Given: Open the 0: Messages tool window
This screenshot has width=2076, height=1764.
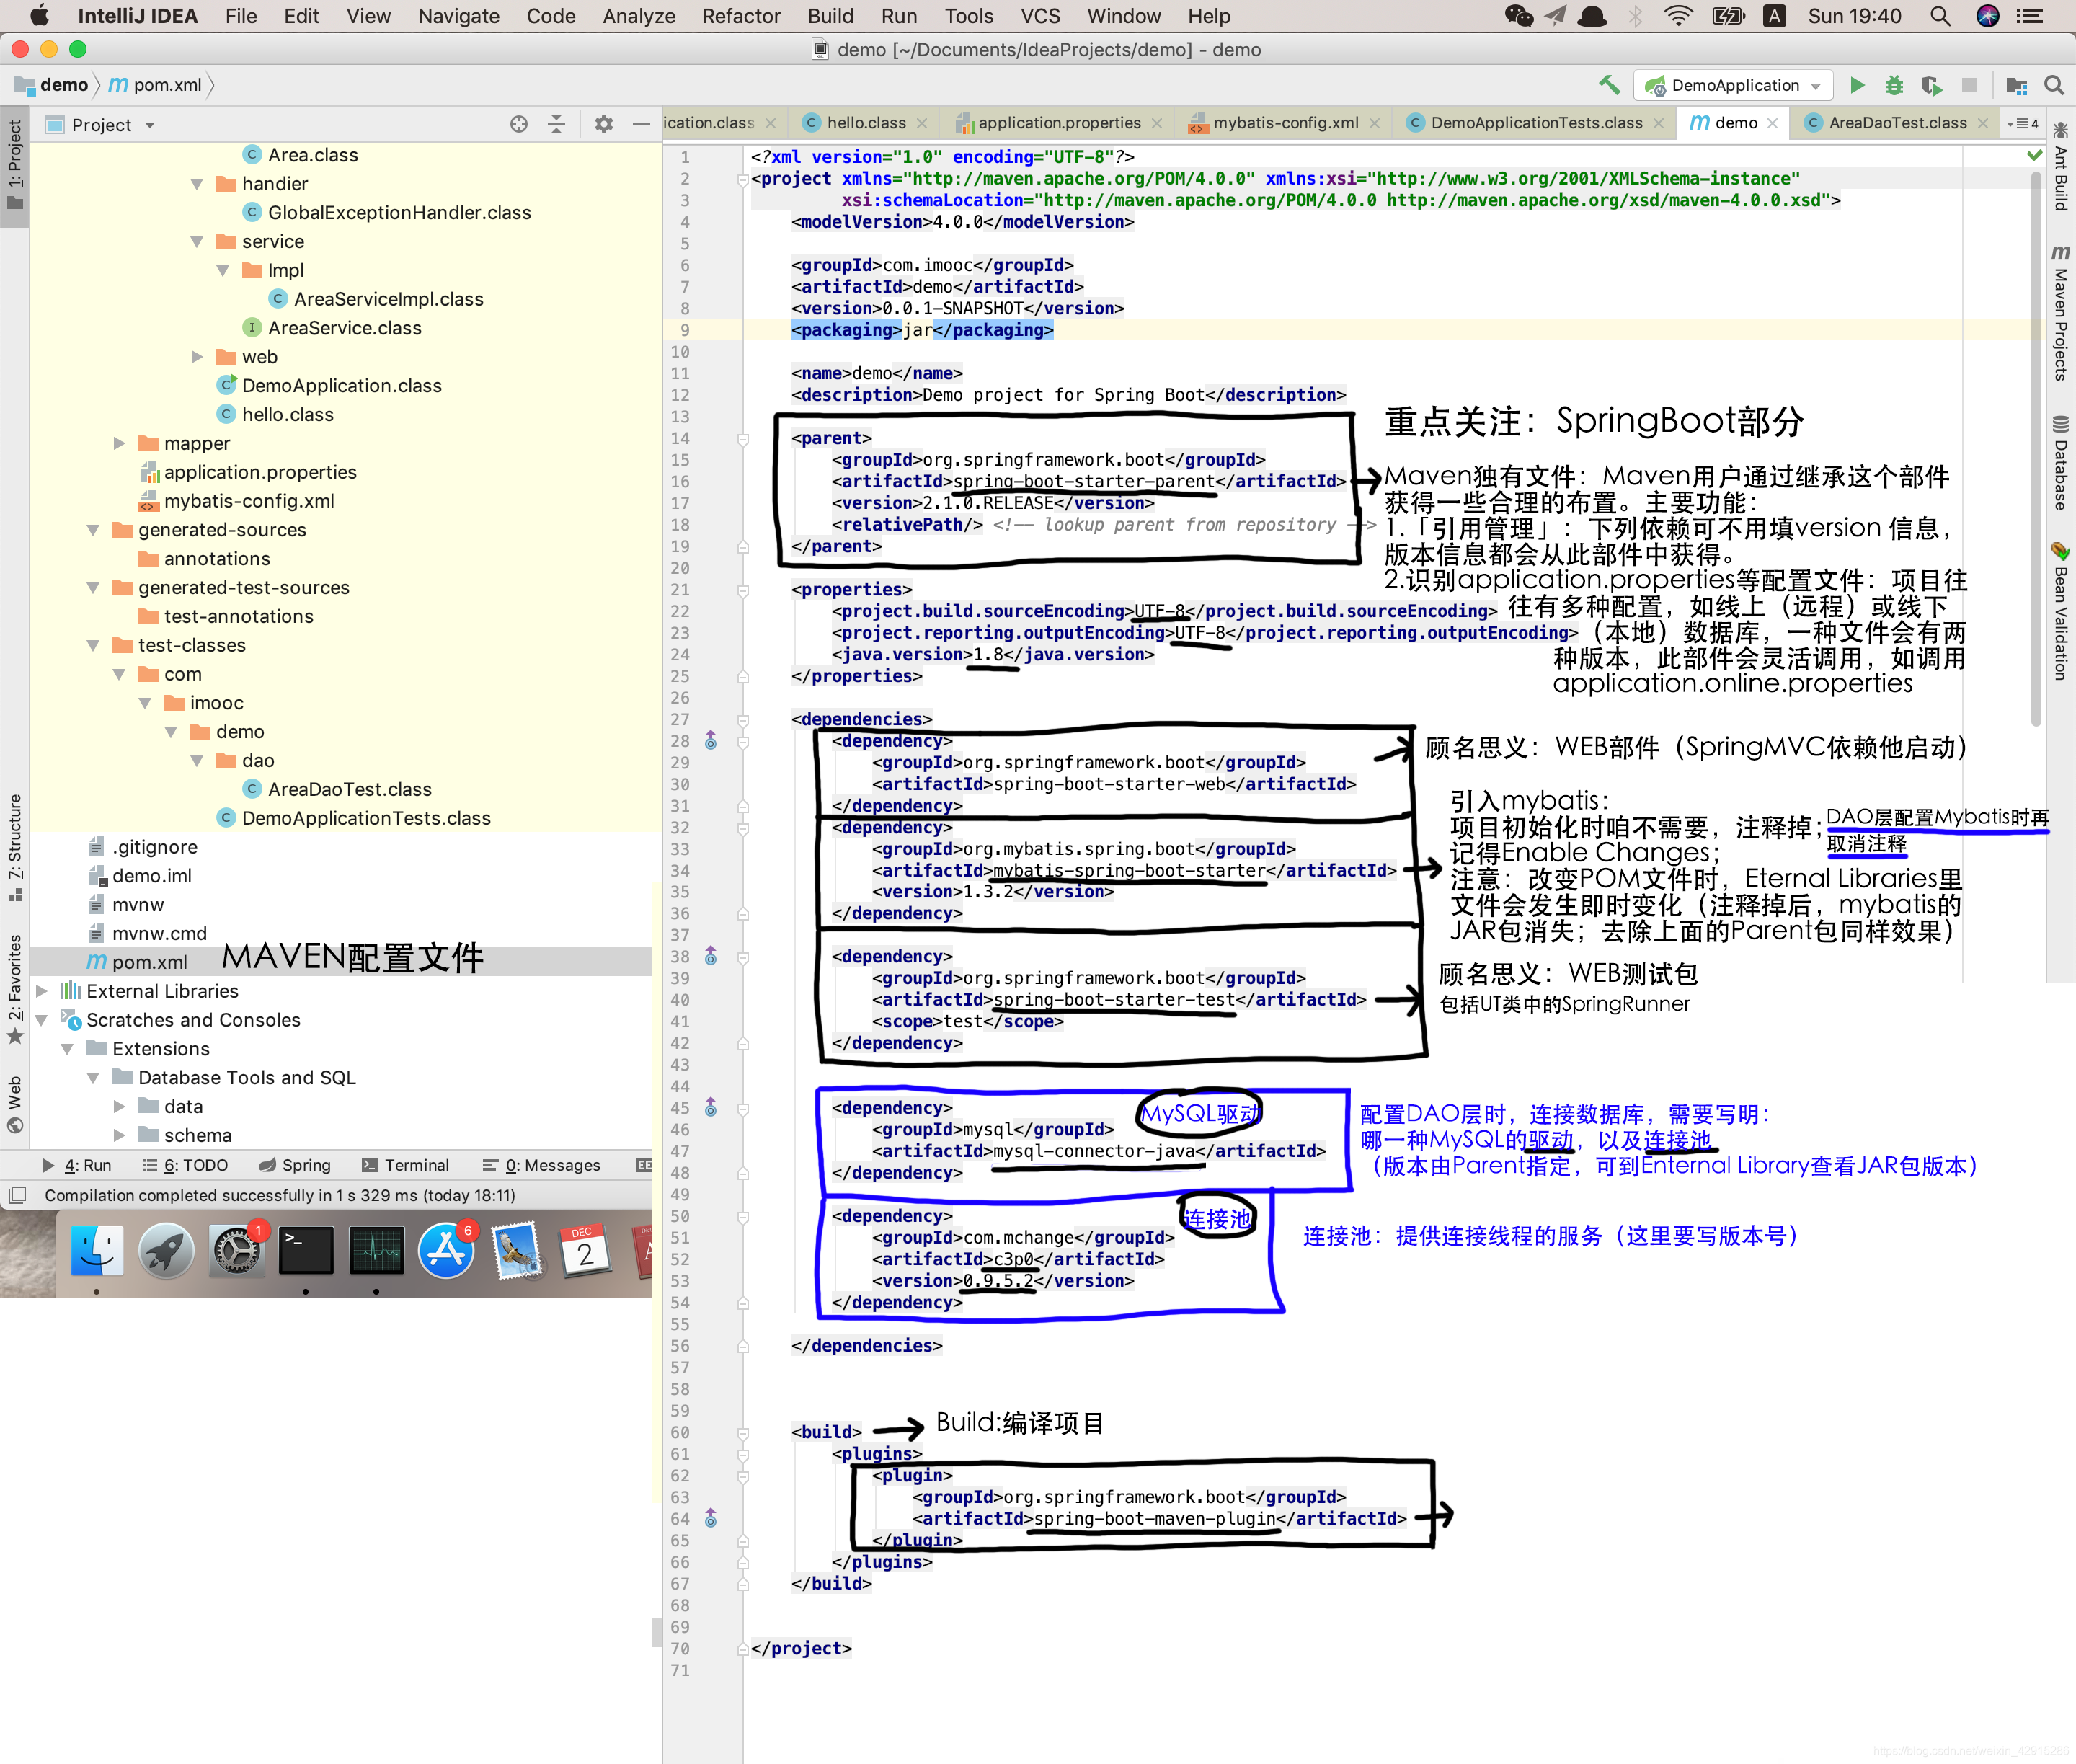Looking at the screenshot, I should click(542, 1165).
